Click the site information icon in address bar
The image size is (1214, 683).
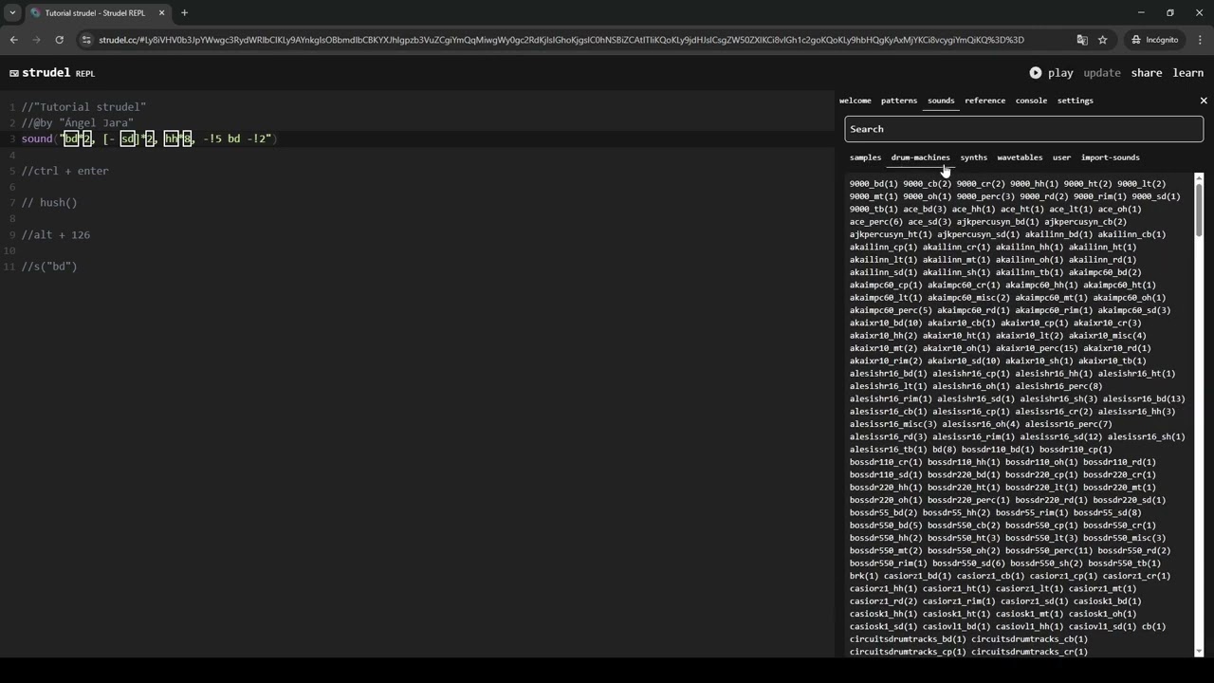pyautogui.click(x=87, y=40)
